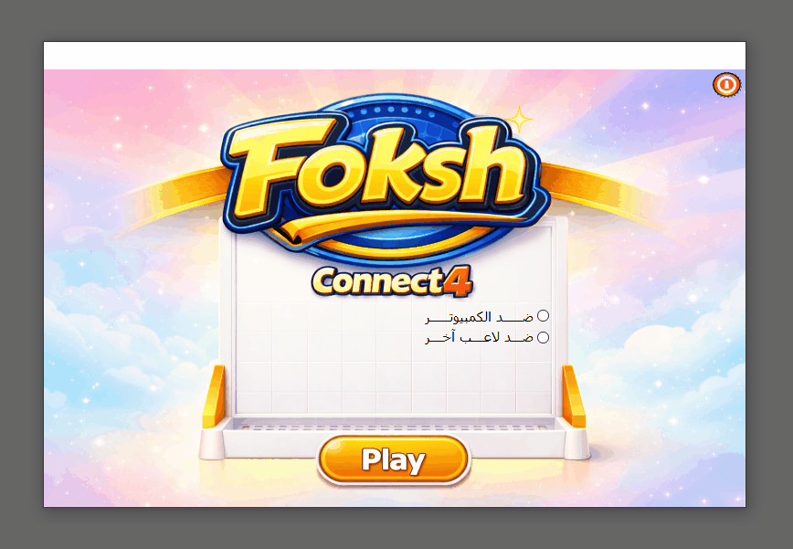Click the left orange board stand
This screenshot has height=549, width=793.
[214, 396]
